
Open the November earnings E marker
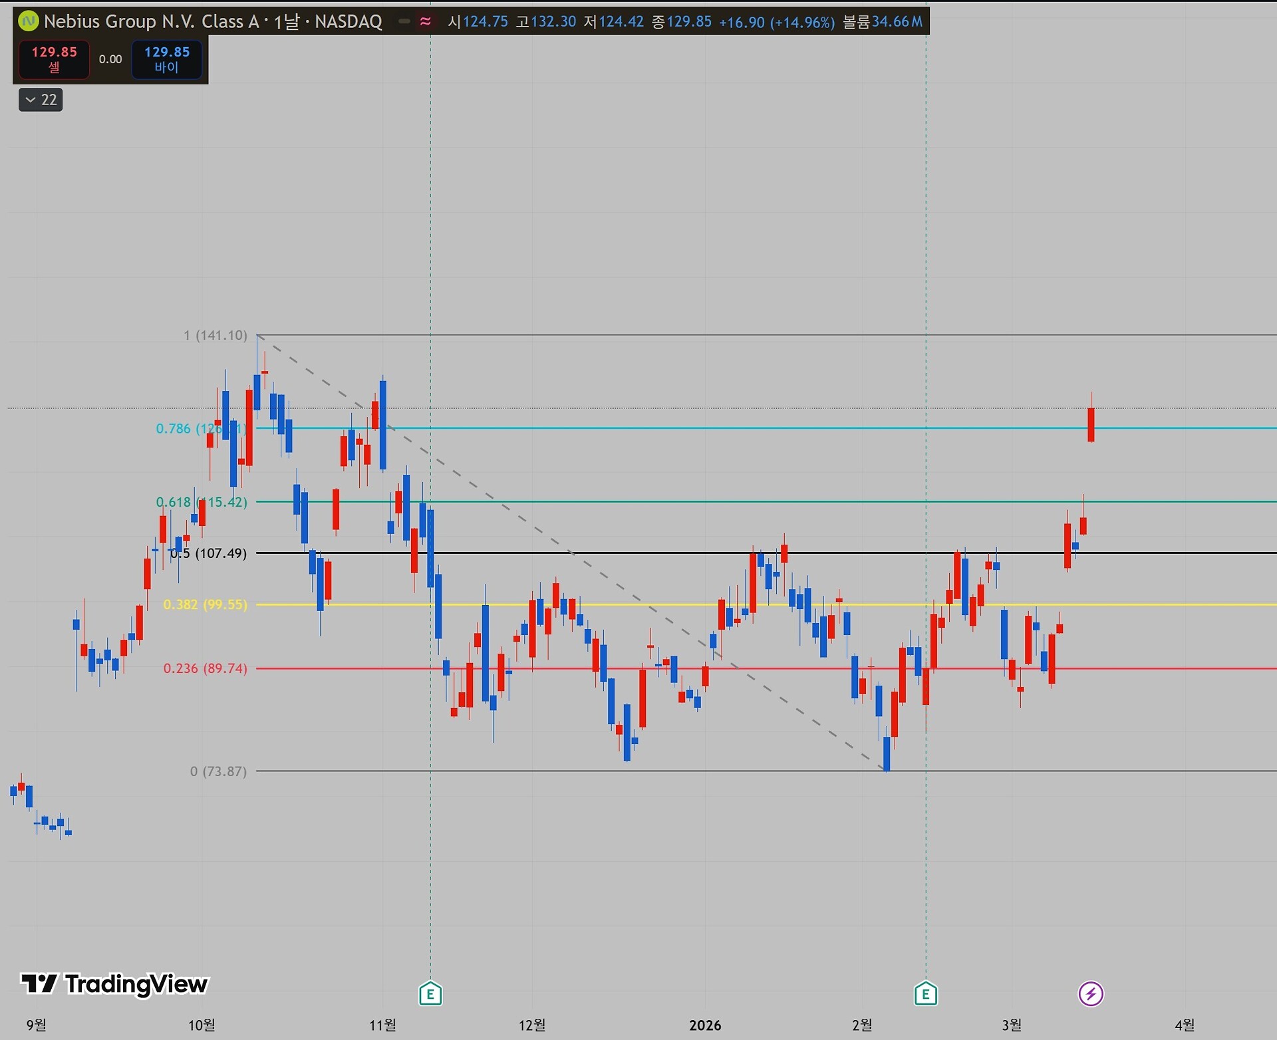point(430,994)
